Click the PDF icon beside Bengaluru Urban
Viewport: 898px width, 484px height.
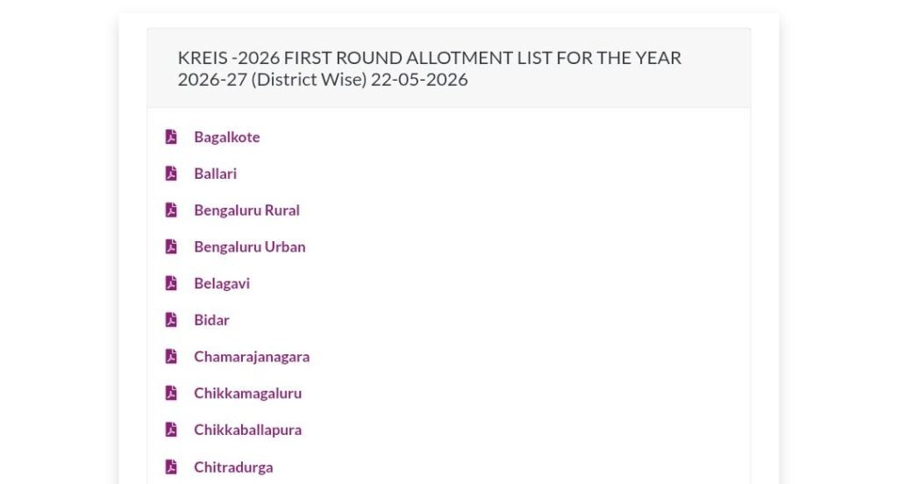171,247
